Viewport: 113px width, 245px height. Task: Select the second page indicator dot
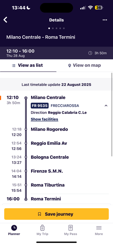click(53, 28)
